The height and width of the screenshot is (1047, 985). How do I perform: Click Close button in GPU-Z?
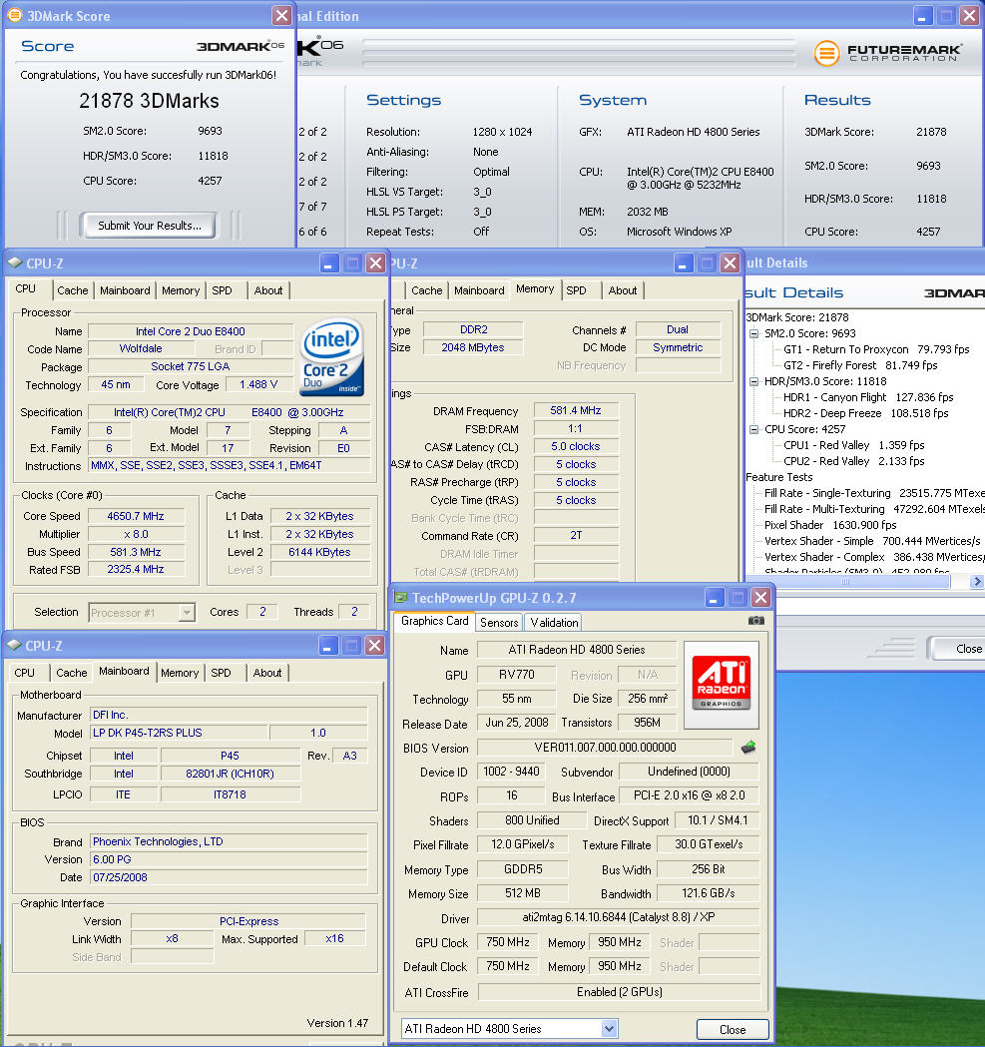coord(733,1030)
